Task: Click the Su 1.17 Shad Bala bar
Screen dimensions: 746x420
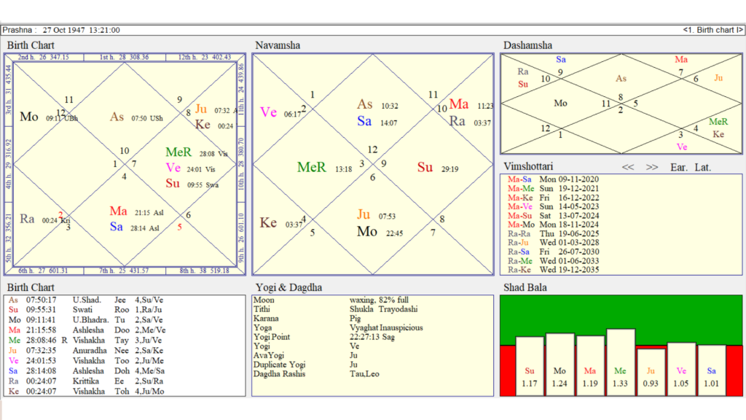Action: (530, 366)
